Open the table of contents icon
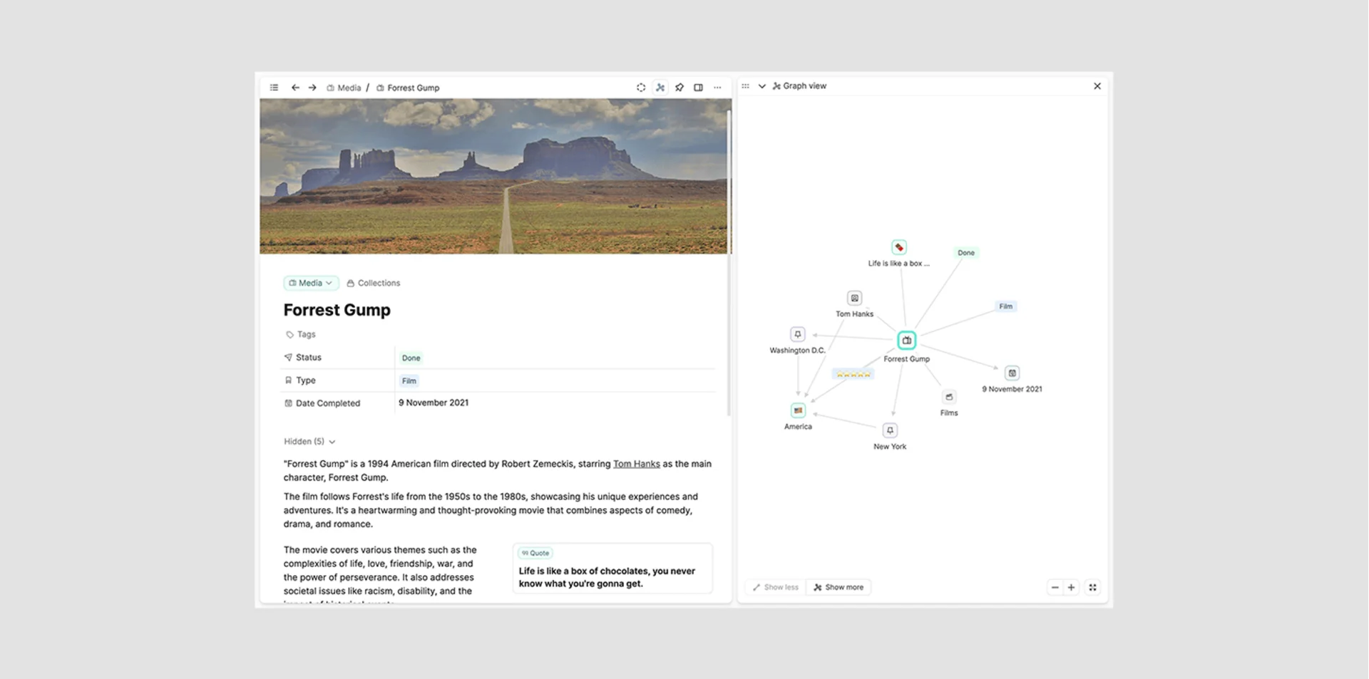The width and height of the screenshot is (1369, 679). click(274, 87)
